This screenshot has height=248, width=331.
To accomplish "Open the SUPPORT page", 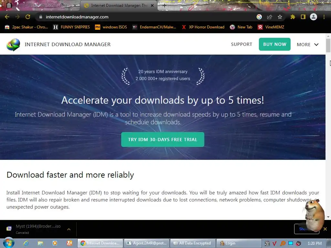I will (x=241, y=44).
